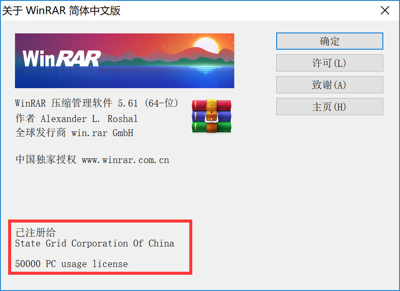This screenshot has width=400, height=291.
Task: Select the version text 5.61 (64-位)
Action: (x=148, y=103)
